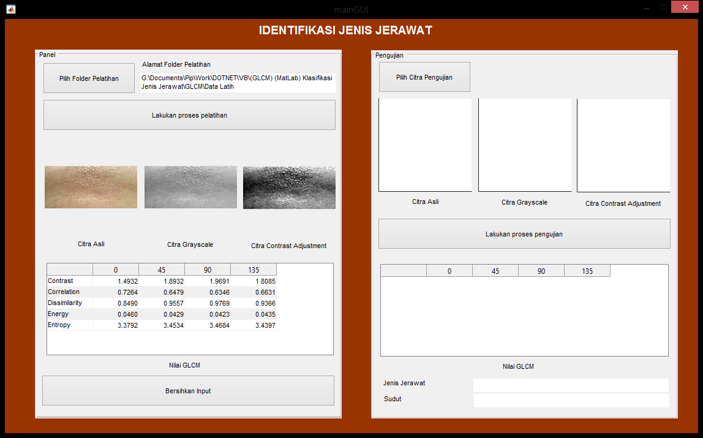This screenshot has height=438, width=703.
Task: Select the grayscale skin image in training panel
Action: [190, 187]
